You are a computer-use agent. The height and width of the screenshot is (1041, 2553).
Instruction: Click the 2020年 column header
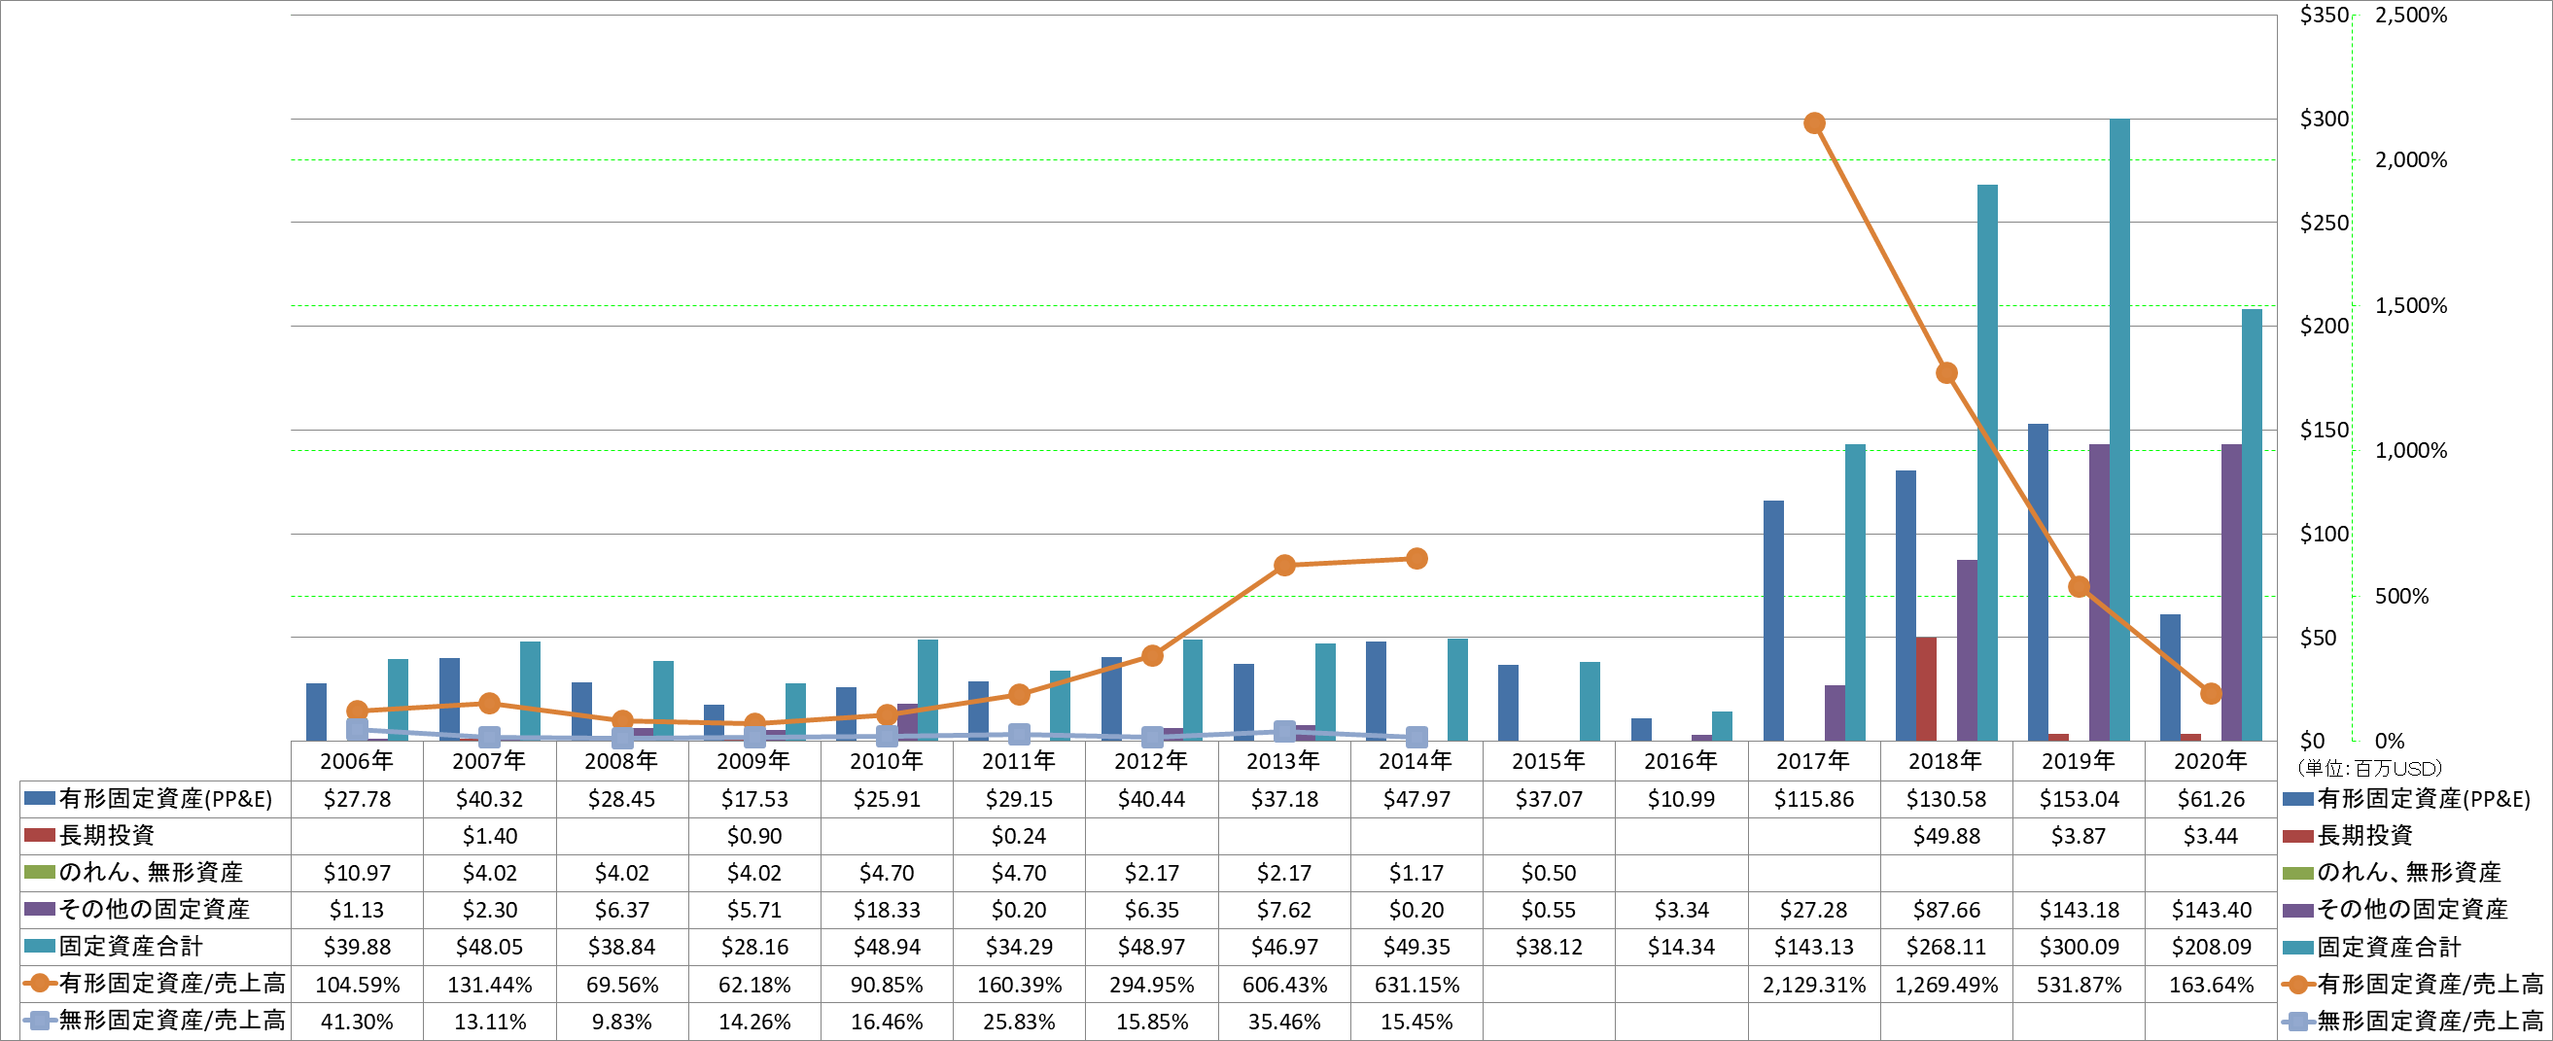(2210, 761)
